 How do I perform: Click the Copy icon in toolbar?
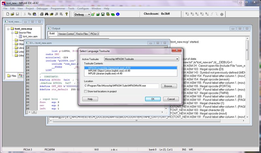point(29,14)
